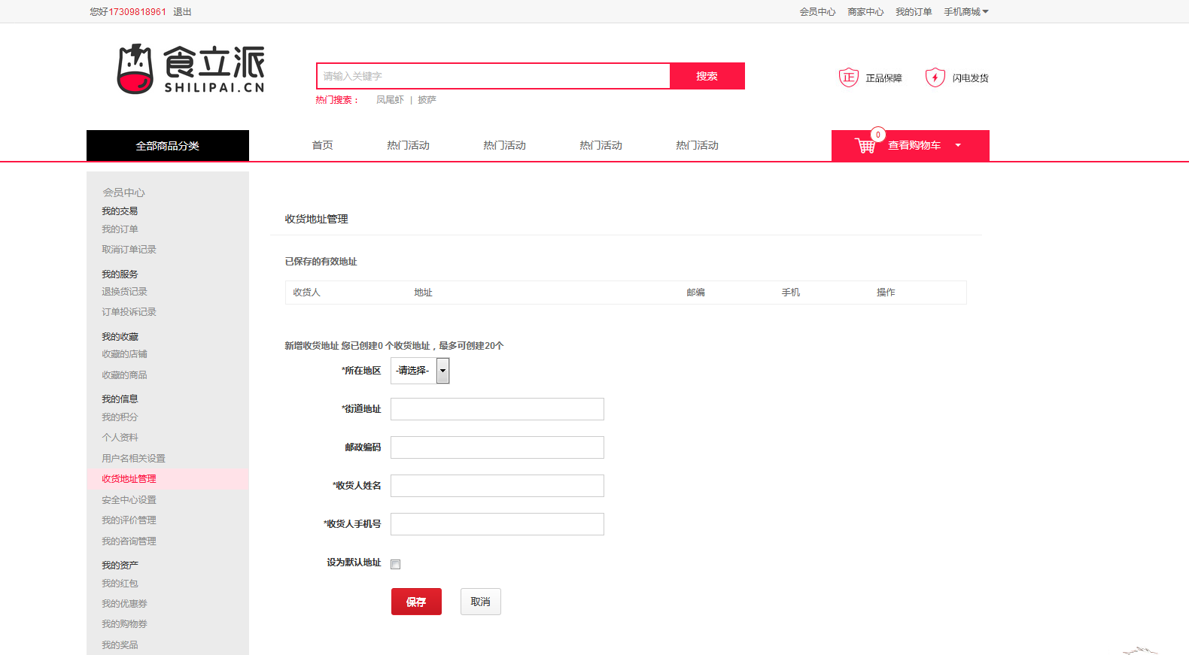Open 订单投诉记录 in the sidebar
1189x655 pixels.
coord(129,312)
